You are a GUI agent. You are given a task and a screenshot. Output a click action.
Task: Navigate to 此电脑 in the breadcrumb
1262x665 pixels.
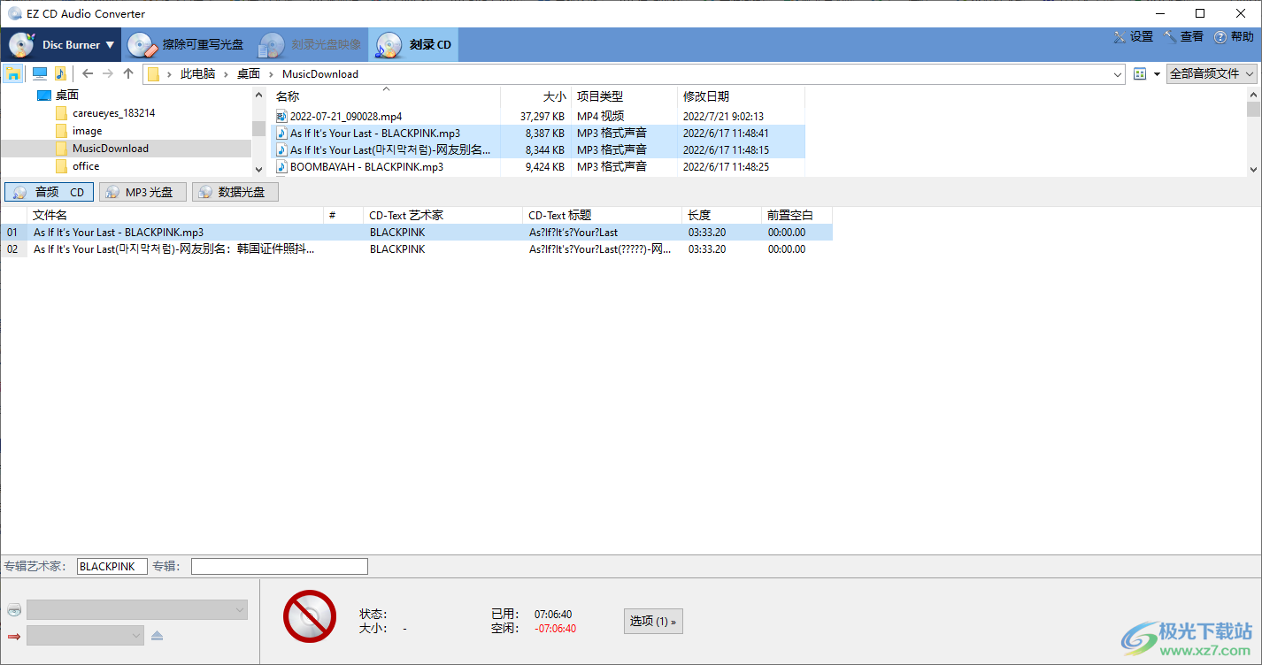coord(198,73)
